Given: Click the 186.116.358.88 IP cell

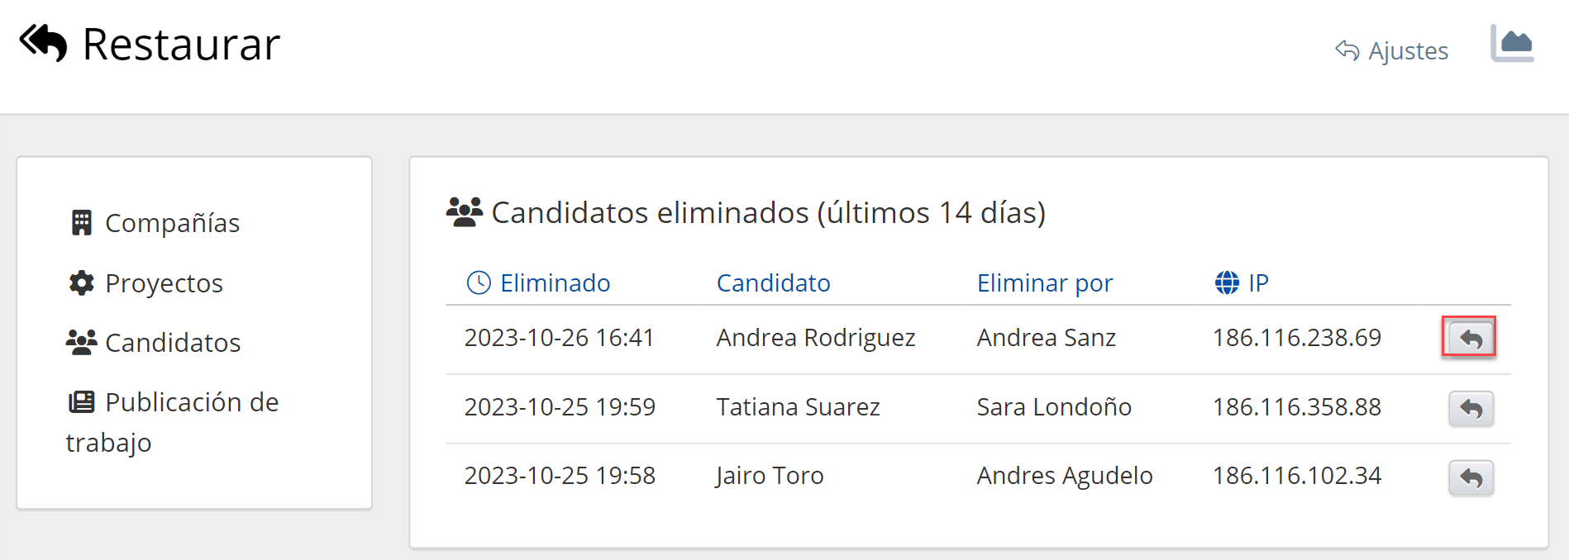Looking at the screenshot, I should (x=1296, y=407).
